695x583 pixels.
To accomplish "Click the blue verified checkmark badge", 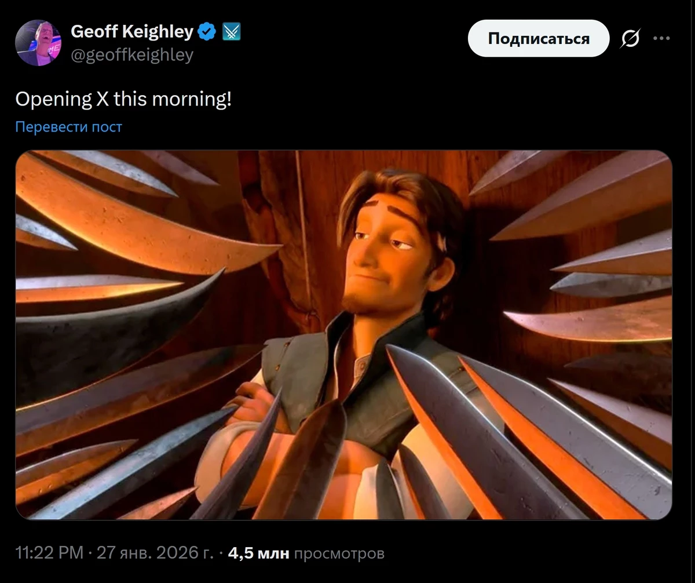I will tap(207, 32).
